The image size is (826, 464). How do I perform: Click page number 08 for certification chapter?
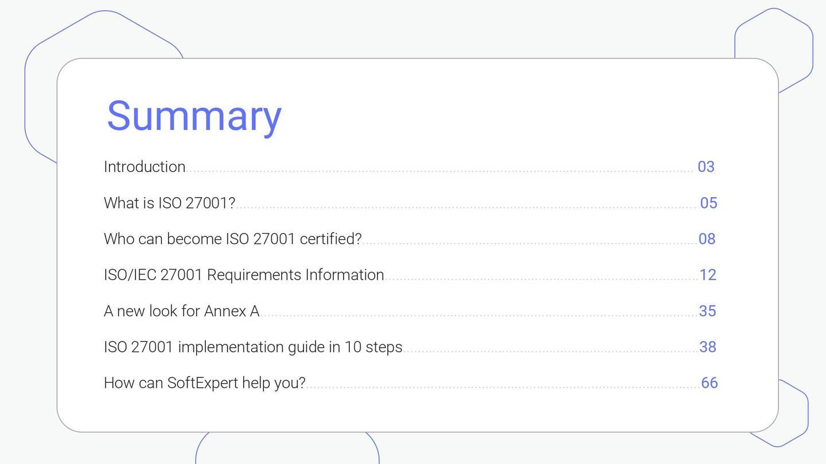pos(706,239)
